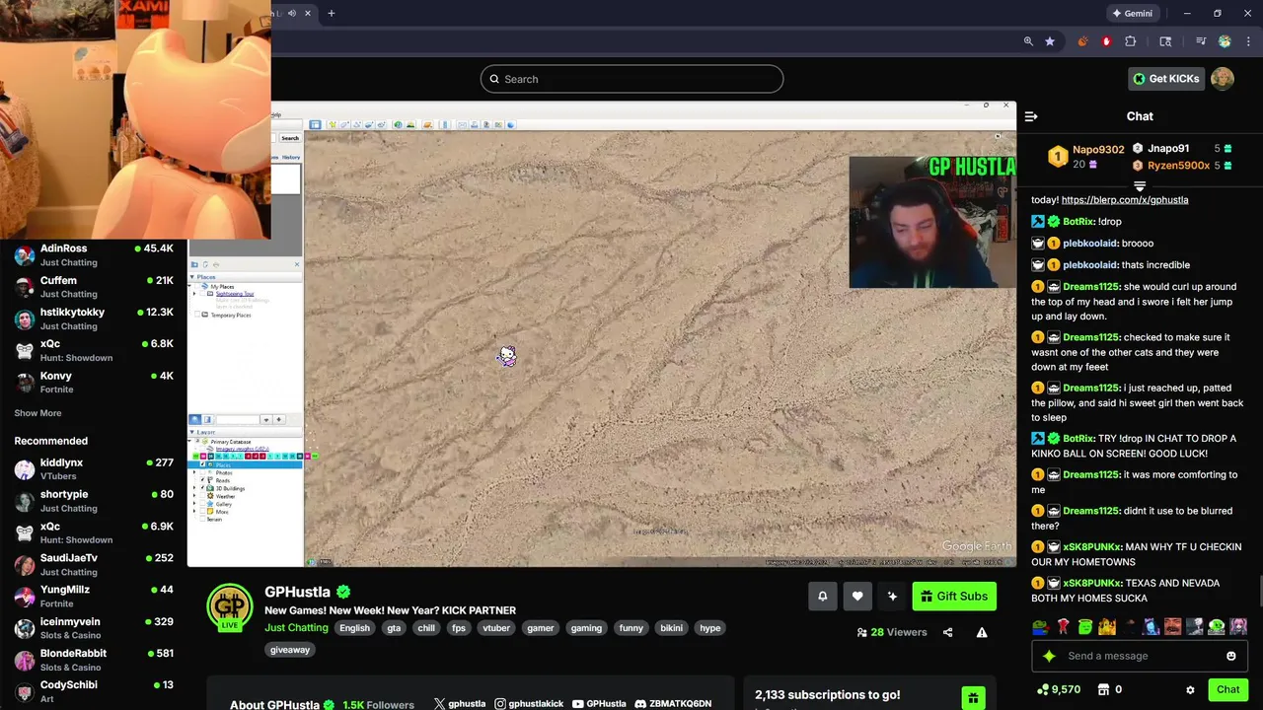
Task: Focus the Kick search field
Action: tap(631, 79)
